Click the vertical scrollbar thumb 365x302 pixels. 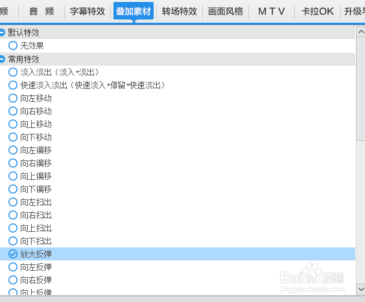(361, 88)
